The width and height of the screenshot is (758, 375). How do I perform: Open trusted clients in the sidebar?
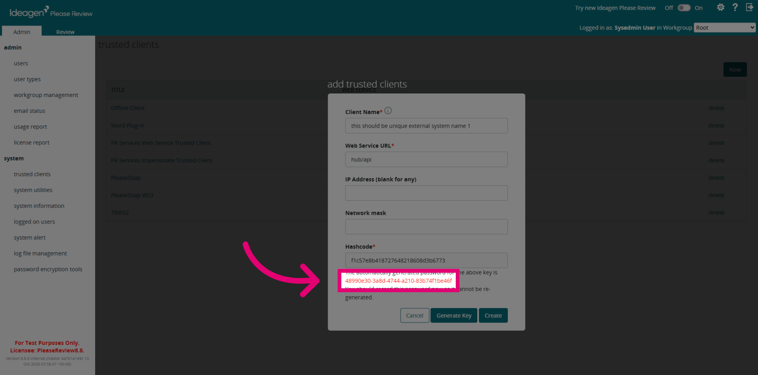click(32, 174)
